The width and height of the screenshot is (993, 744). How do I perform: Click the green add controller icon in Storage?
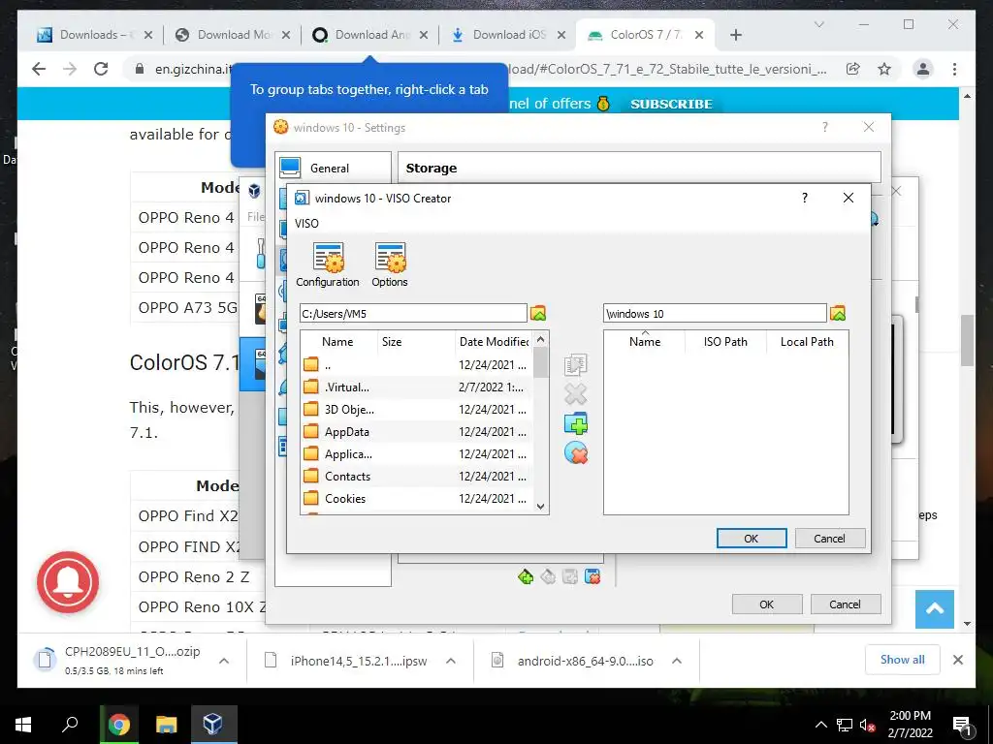pyautogui.click(x=526, y=576)
